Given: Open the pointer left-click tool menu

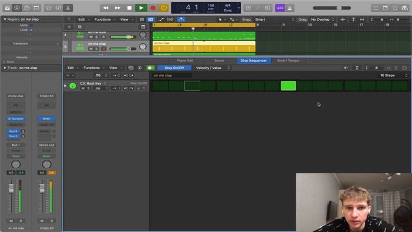Looking at the screenshot, I should 221,19.
